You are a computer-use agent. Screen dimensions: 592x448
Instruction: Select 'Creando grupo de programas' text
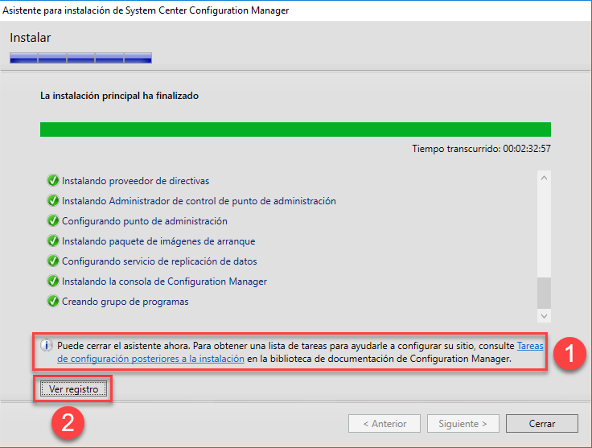pyautogui.click(x=125, y=302)
